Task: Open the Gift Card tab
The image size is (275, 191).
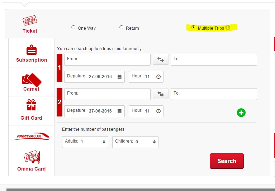Action: coord(32,111)
